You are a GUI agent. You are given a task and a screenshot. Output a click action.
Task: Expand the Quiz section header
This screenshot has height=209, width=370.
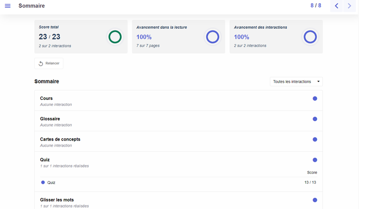coord(45,160)
